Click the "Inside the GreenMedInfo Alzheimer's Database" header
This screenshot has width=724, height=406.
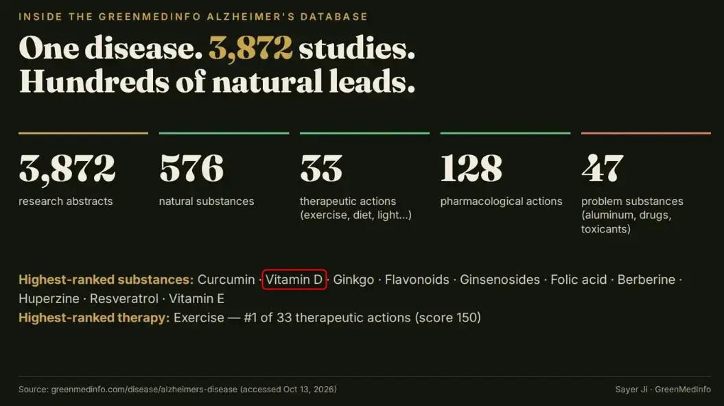click(x=193, y=16)
